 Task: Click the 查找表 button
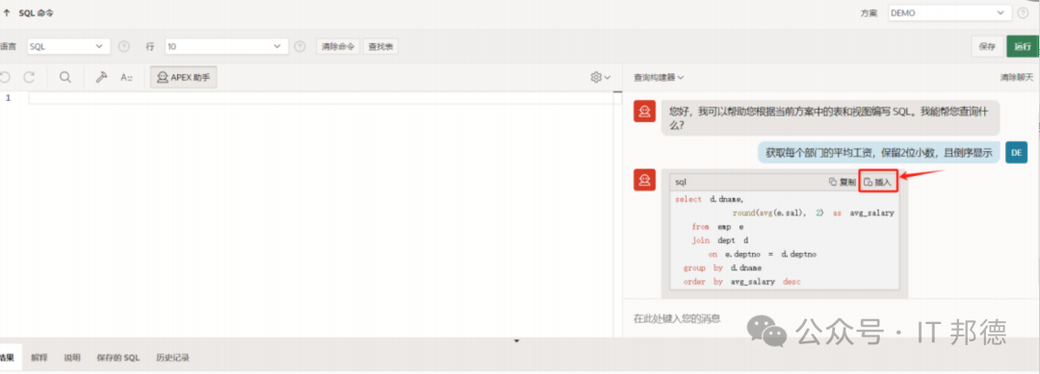coord(380,46)
